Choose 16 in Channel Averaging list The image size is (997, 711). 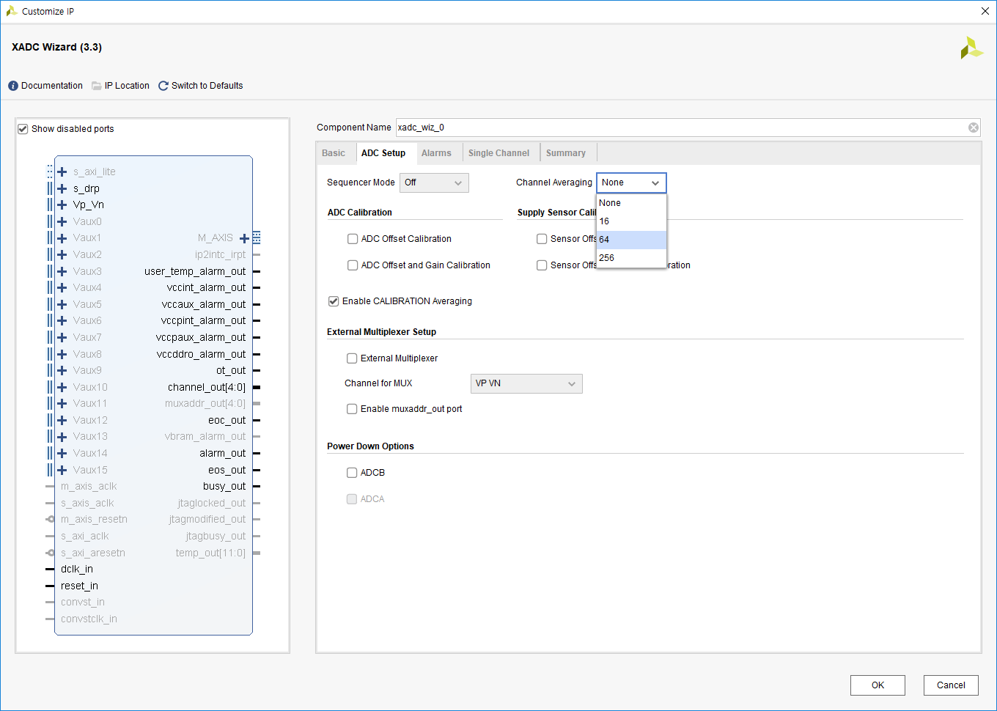(x=631, y=221)
